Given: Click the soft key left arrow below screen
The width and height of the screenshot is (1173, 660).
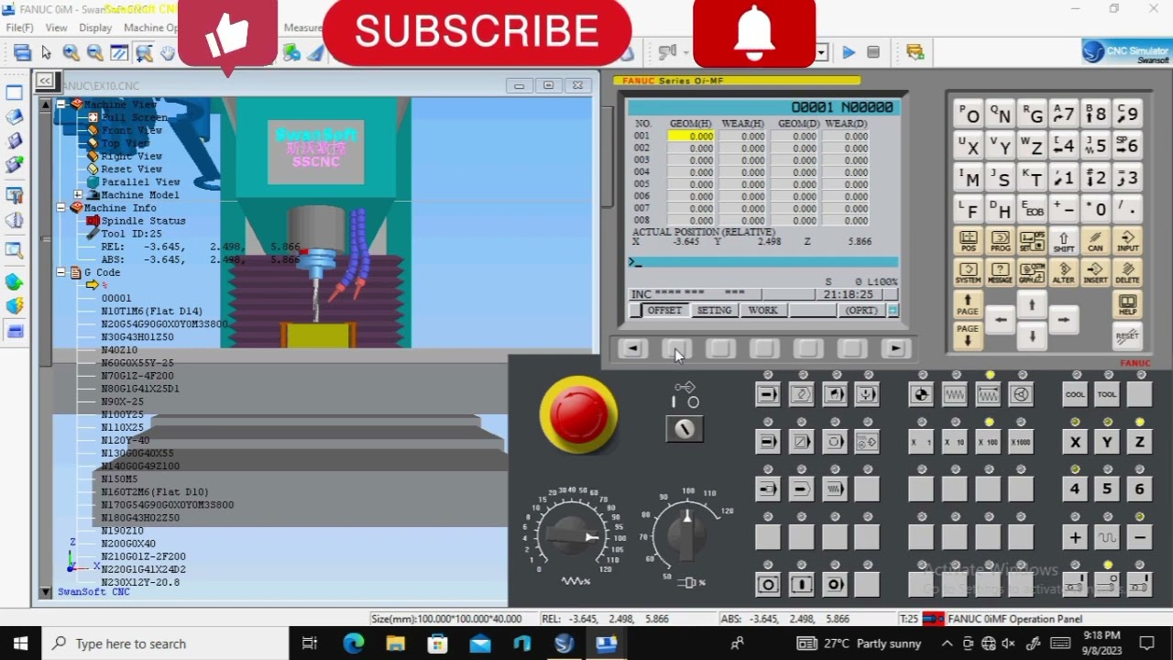Looking at the screenshot, I should coord(632,348).
